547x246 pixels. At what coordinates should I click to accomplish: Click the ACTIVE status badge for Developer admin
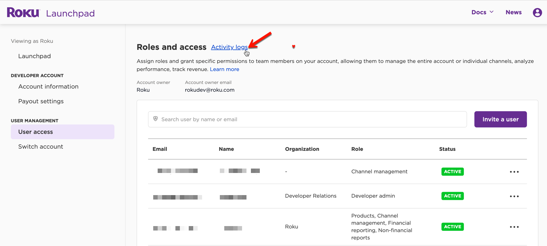452,196
